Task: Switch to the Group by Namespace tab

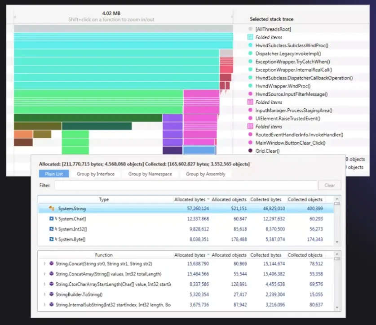Action: (x=150, y=174)
